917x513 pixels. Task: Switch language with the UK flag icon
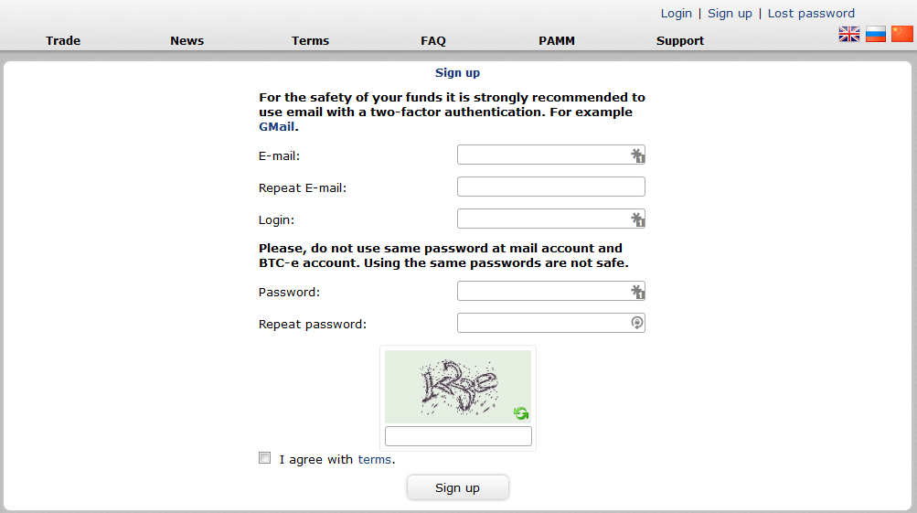click(849, 35)
